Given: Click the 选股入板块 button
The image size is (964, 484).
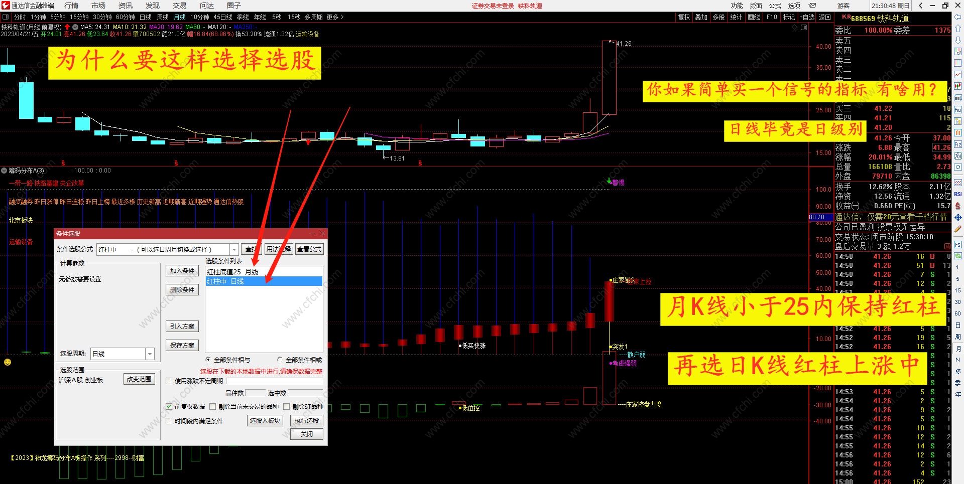Looking at the screenshot, I should 265,421.
